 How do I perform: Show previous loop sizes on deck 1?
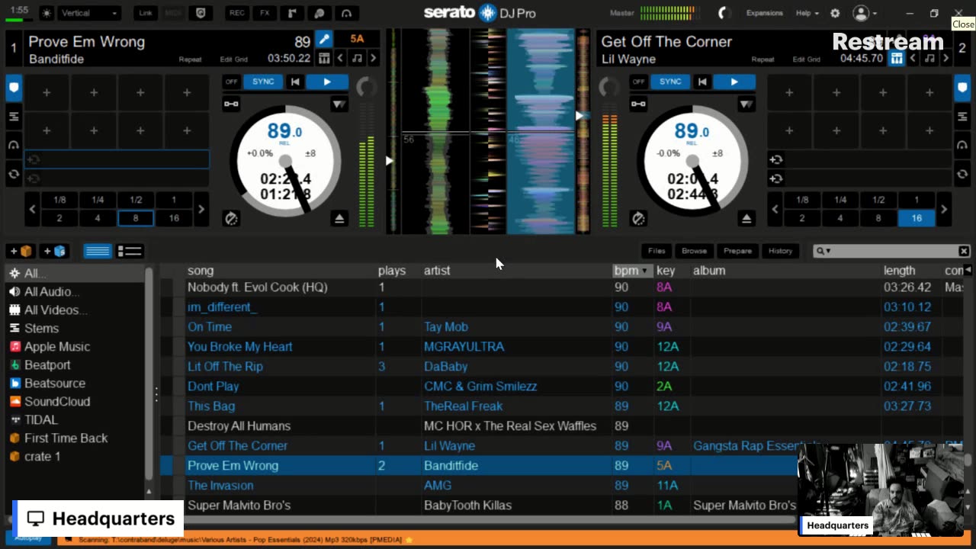click(32, 209)
